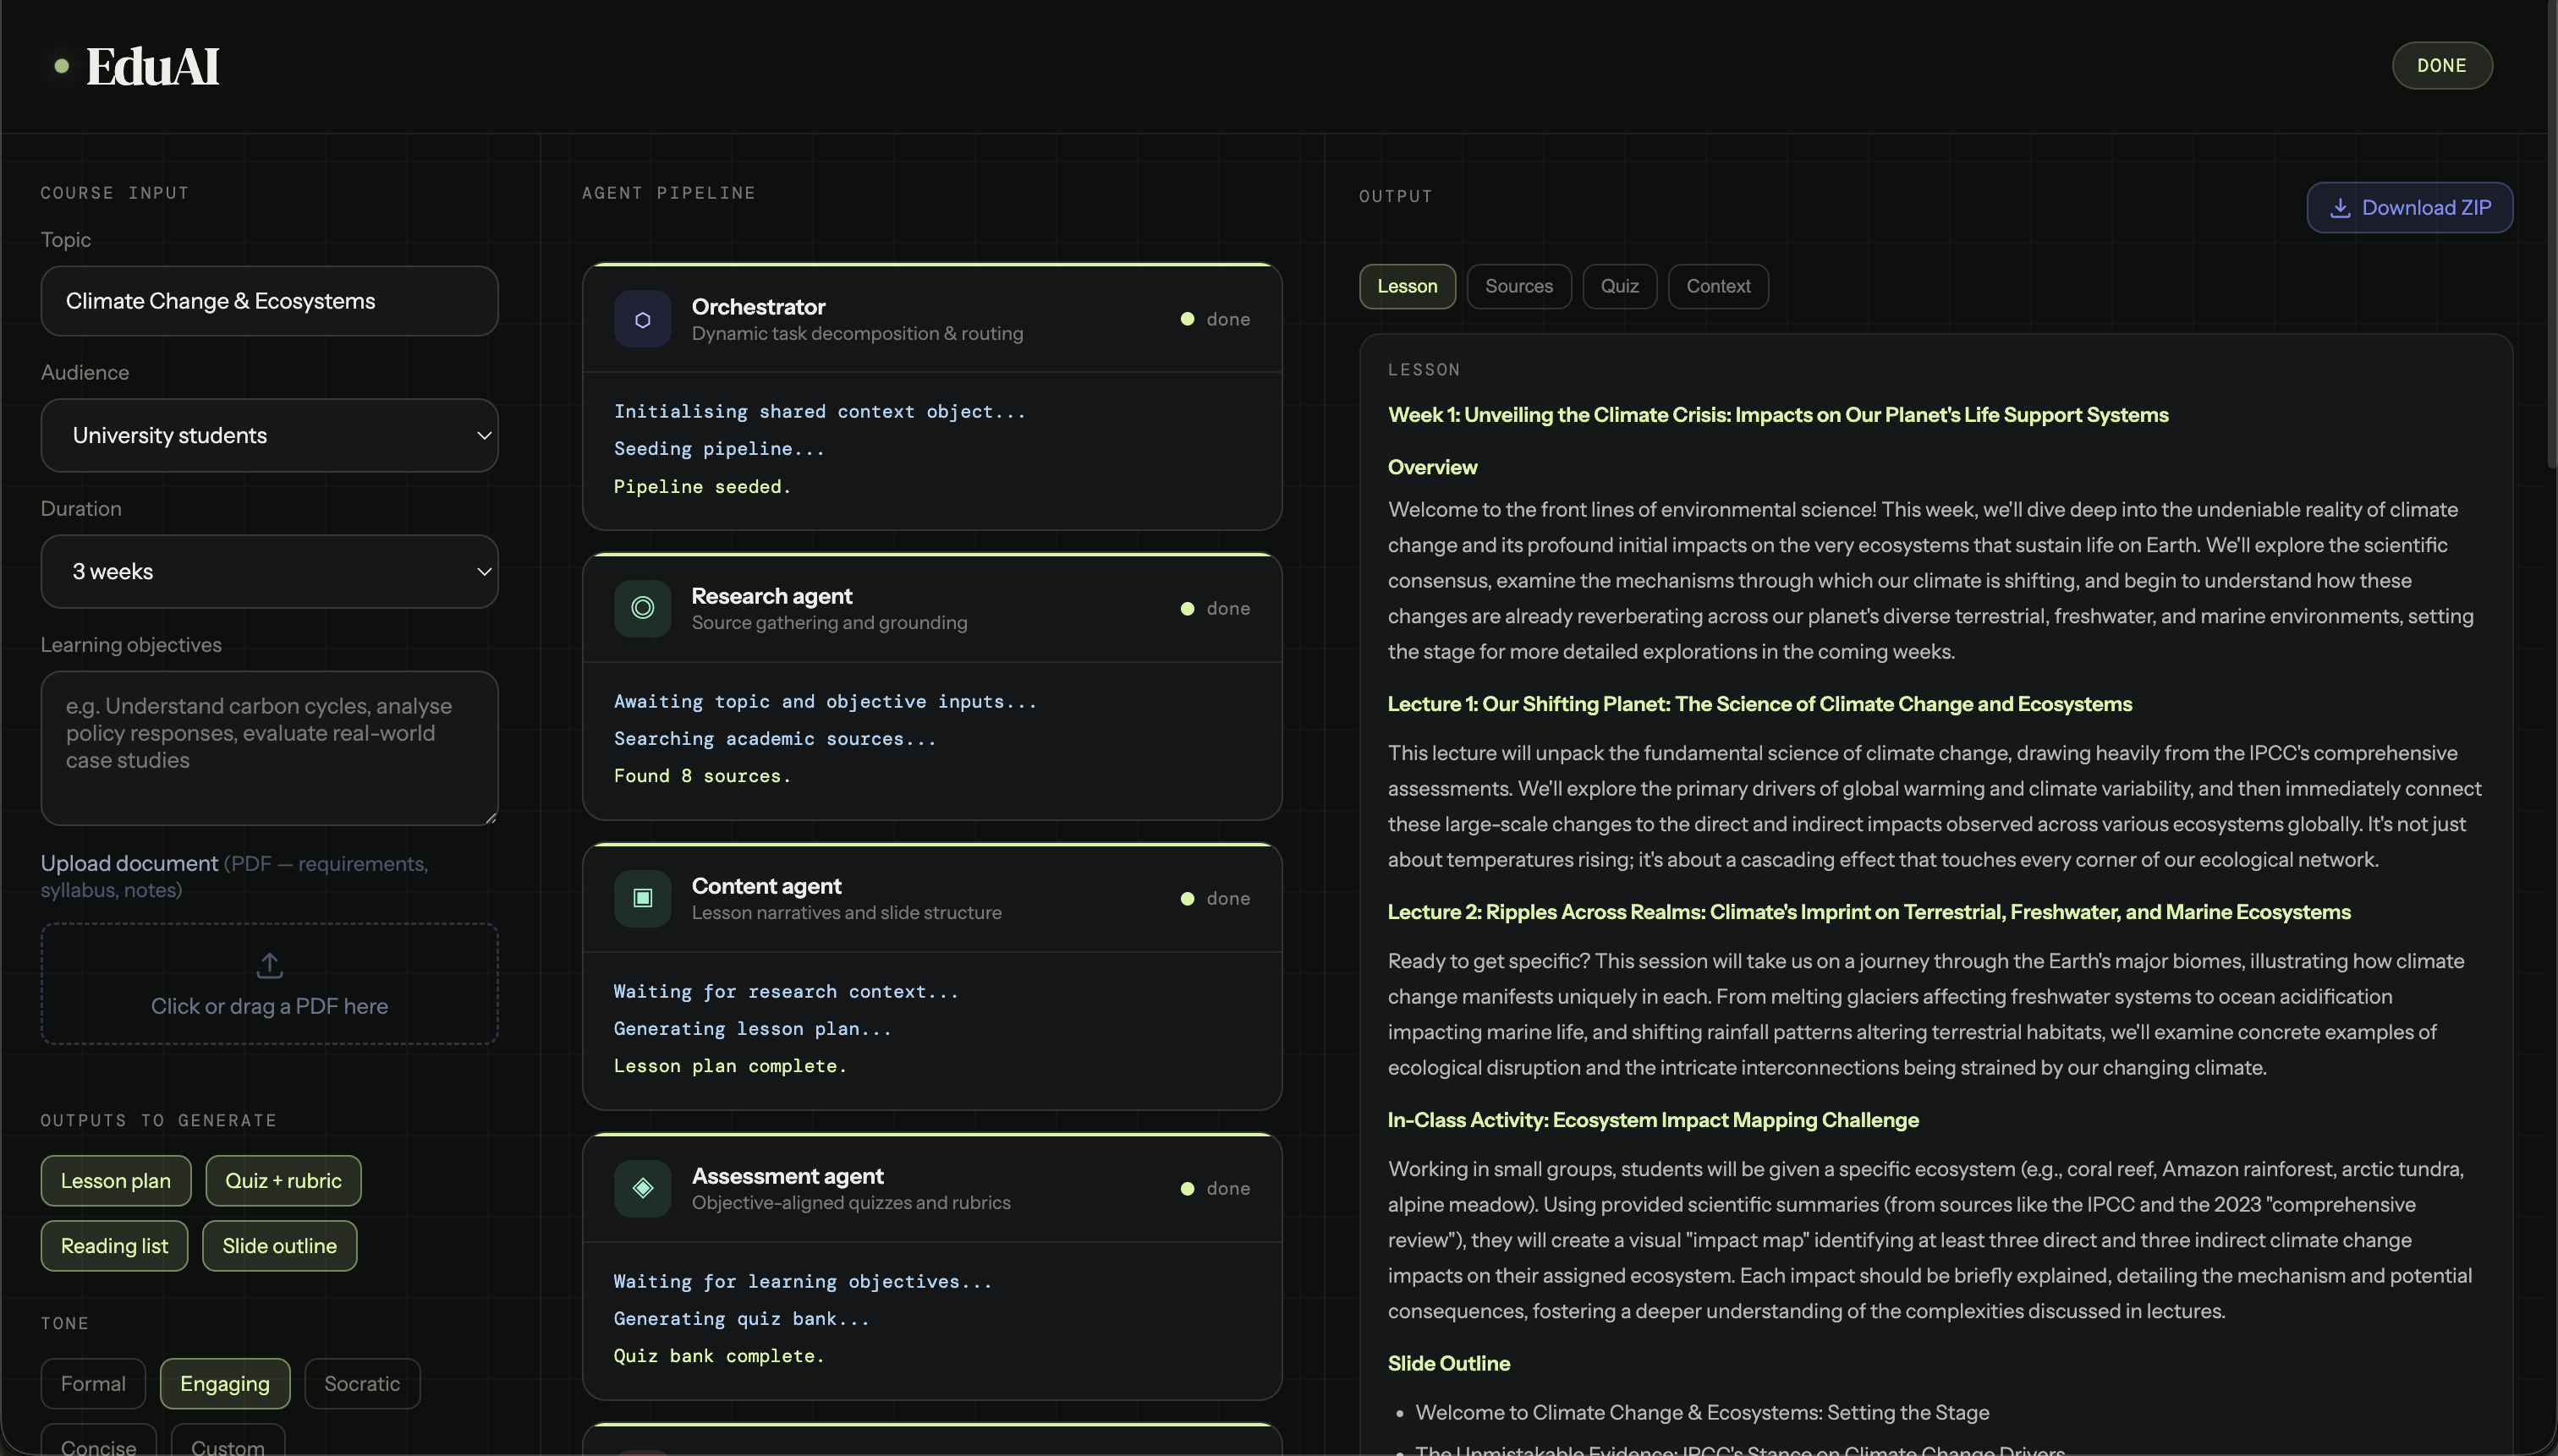
Task: Toggle the Lesson plan output chip
Action: tap(115, 1181)
